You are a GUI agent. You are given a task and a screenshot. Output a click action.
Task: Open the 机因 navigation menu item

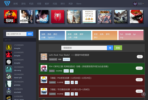click(31, 4)
